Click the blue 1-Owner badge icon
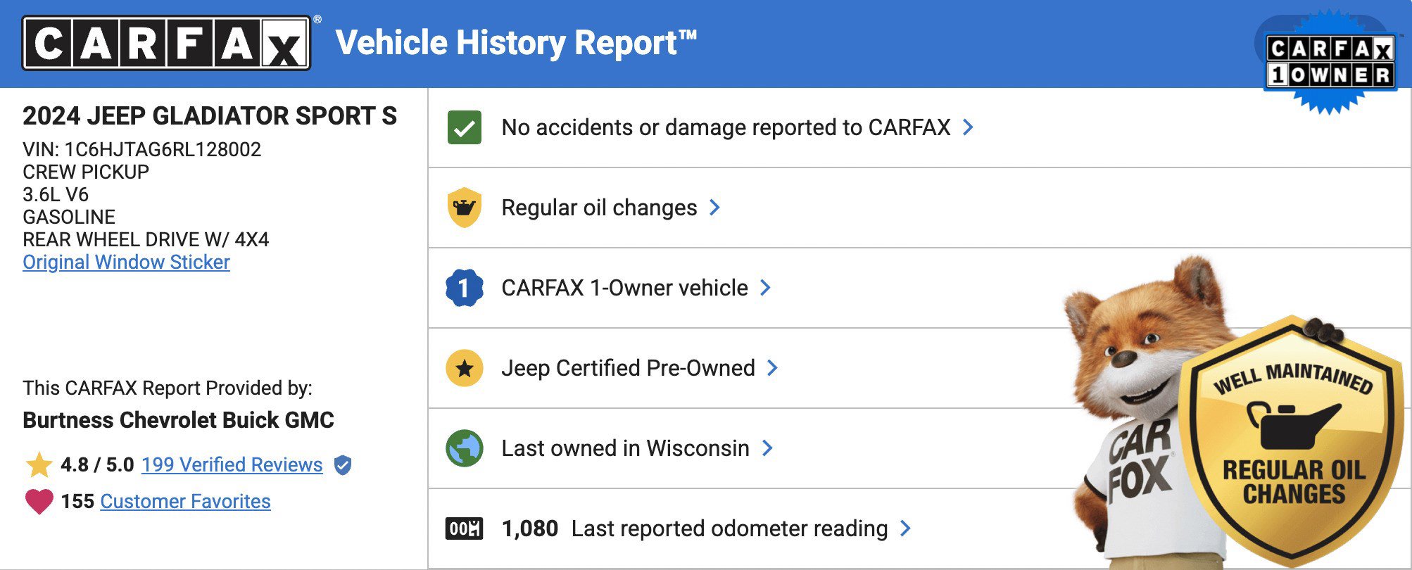The image size is (1412, 570). point(465,288)
